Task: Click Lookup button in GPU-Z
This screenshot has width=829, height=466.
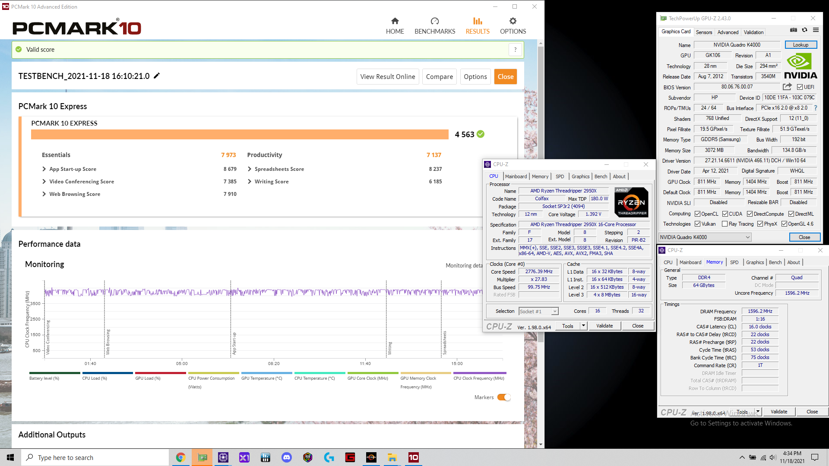Action: click(801, 45)
